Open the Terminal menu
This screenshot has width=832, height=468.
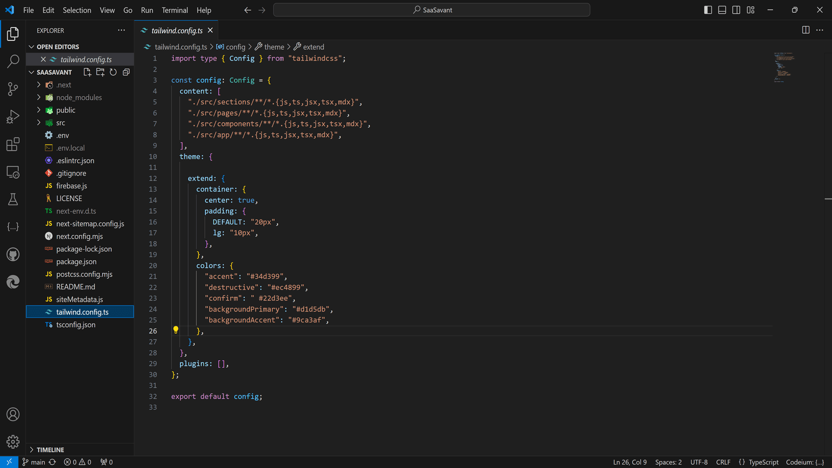(174, 10)
